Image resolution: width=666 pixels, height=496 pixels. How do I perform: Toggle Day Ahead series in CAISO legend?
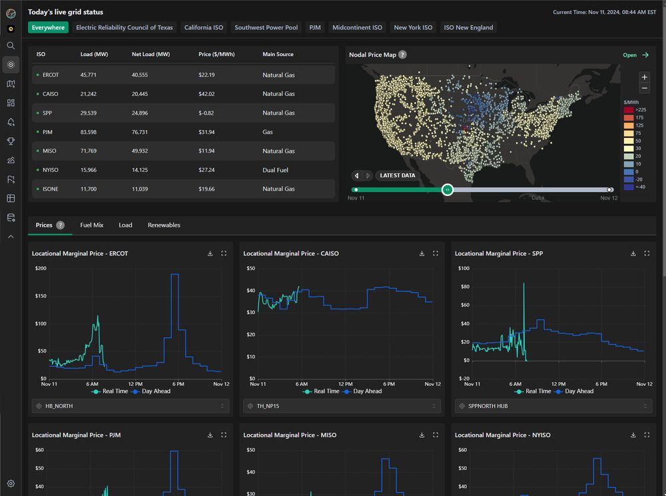pyautogui.click(x=362, y=391)
